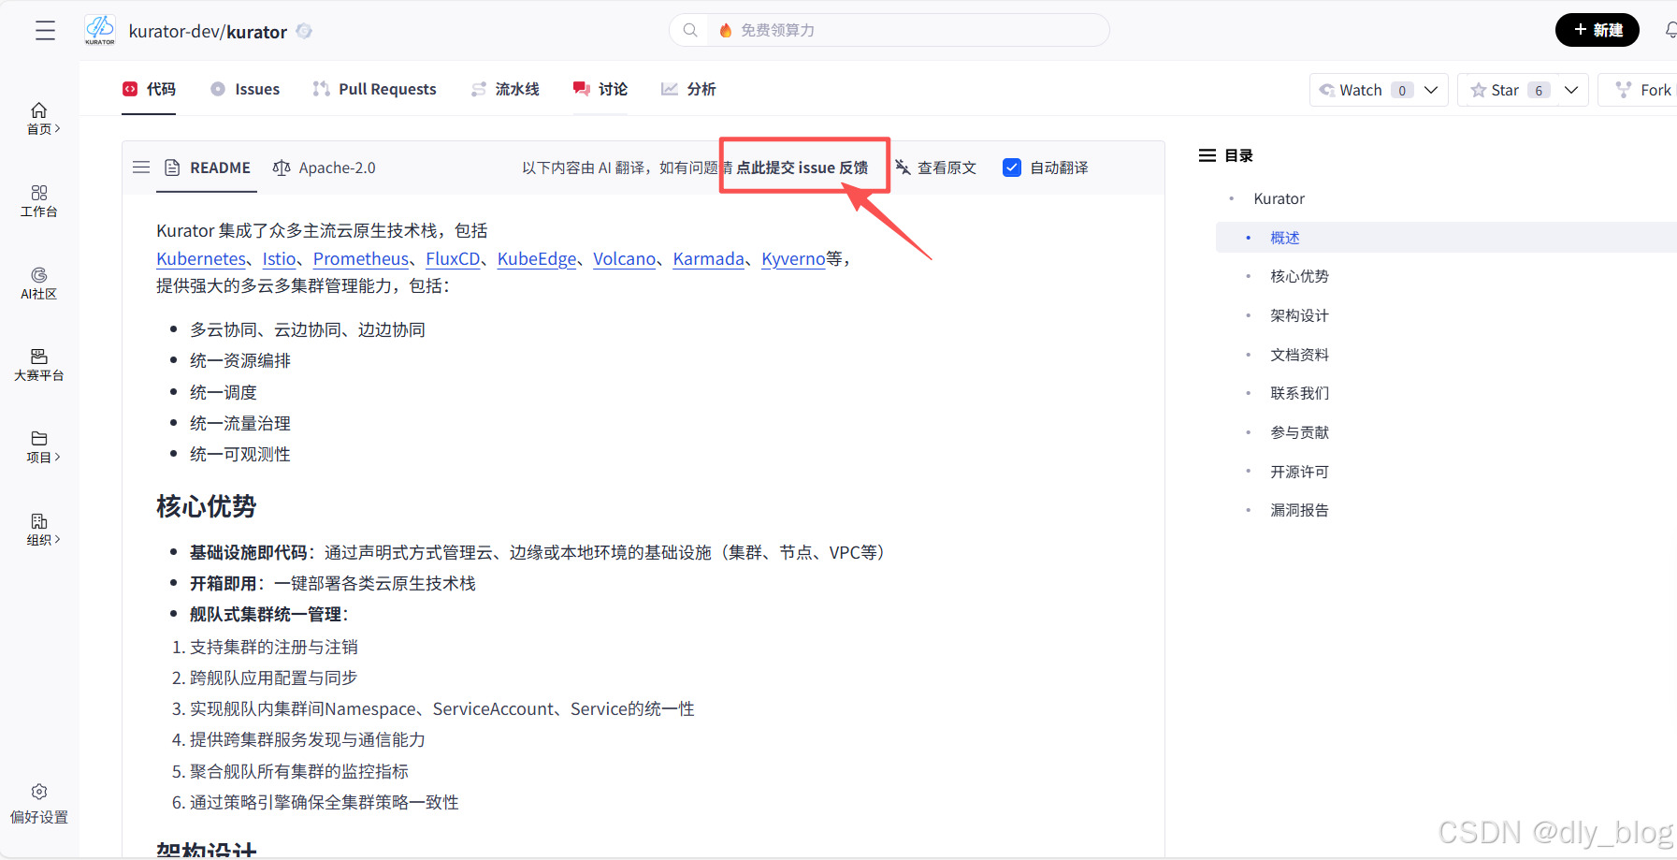This screenshot has height=860, width=1677.
Task: Click the Star count badge 6
Action: [x=1539, y=90]
